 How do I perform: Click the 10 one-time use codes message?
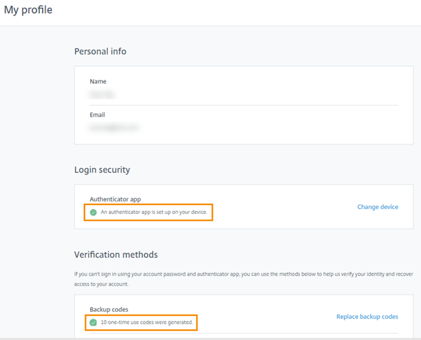146,322
